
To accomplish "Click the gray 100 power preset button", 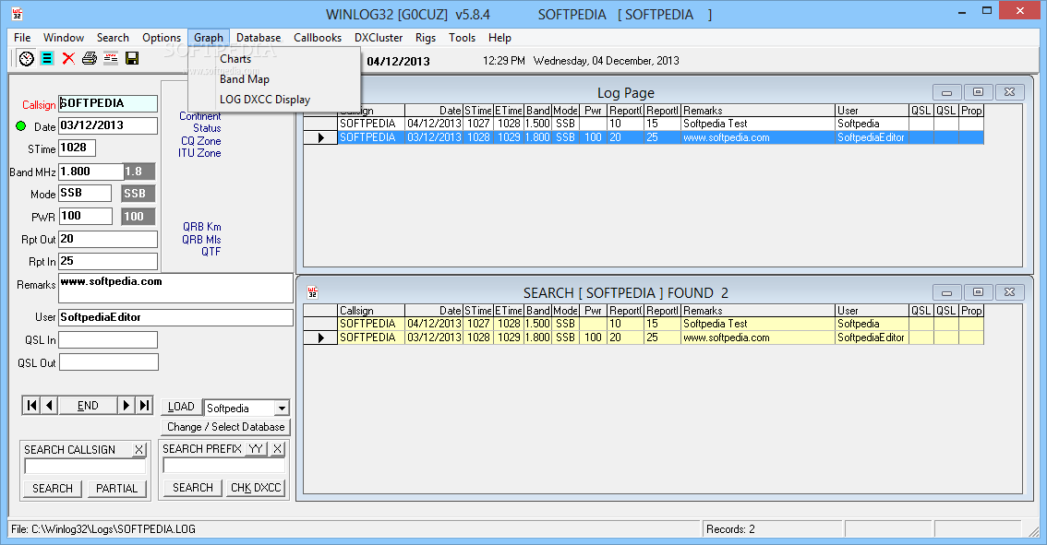I will [x=138, y=216].
